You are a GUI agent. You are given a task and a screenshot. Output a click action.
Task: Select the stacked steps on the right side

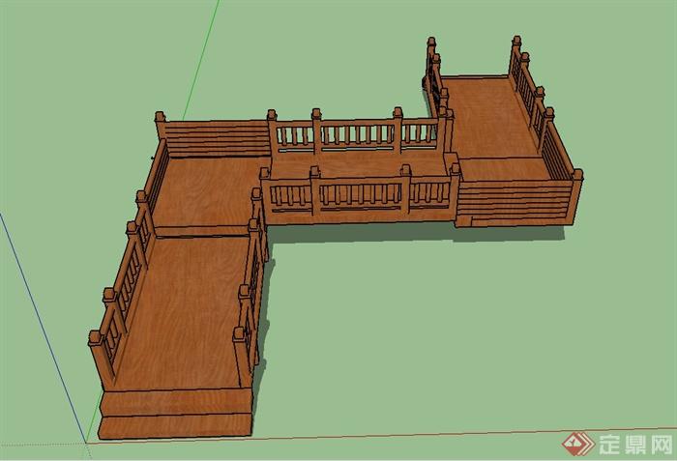[x=513, y=204]
